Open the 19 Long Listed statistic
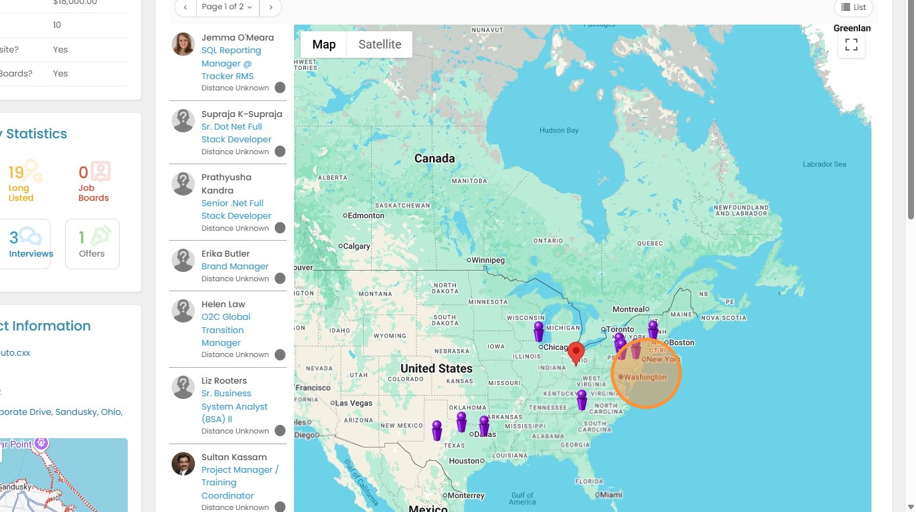 pyautogui.click(x=24, y=180)
